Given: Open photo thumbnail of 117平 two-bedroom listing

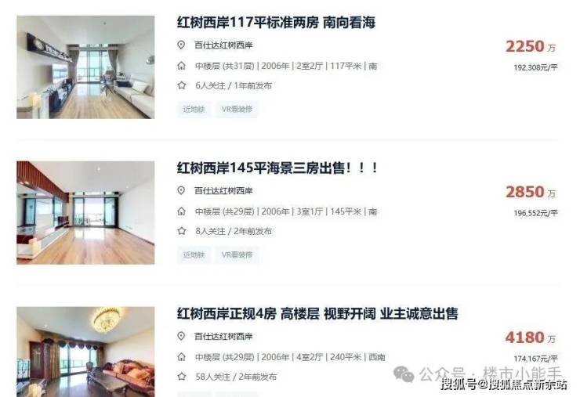Looking at the screenshot, I should 85,67.
